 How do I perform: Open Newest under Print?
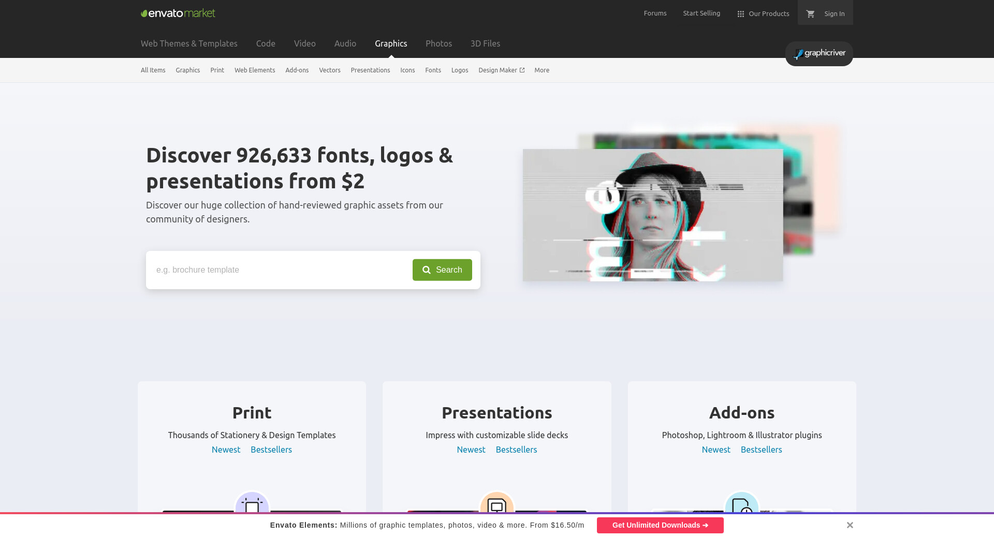(226, 450)
